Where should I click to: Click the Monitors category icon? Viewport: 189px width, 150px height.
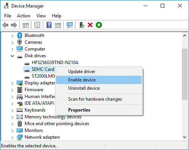(20, 130)
